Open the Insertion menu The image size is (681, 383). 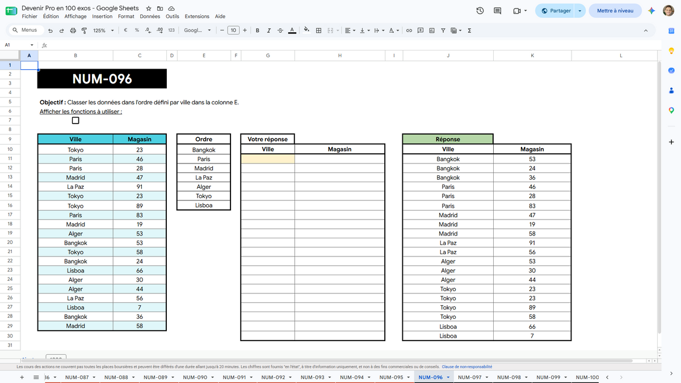(102, 16)
